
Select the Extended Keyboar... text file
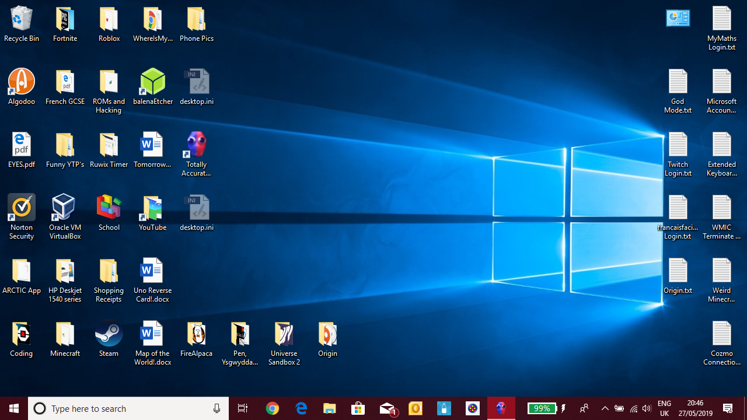(x=722, y=155)
